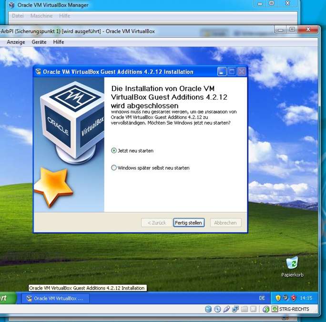Click the VirtualBox Manager title bar icon
The height and width of the screenshot is (322, 326).
pyautogui.click(x=12, y=5)
